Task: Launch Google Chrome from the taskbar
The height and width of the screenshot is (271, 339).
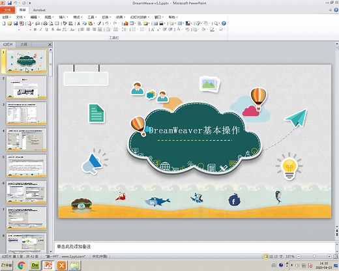Action: 22,265
